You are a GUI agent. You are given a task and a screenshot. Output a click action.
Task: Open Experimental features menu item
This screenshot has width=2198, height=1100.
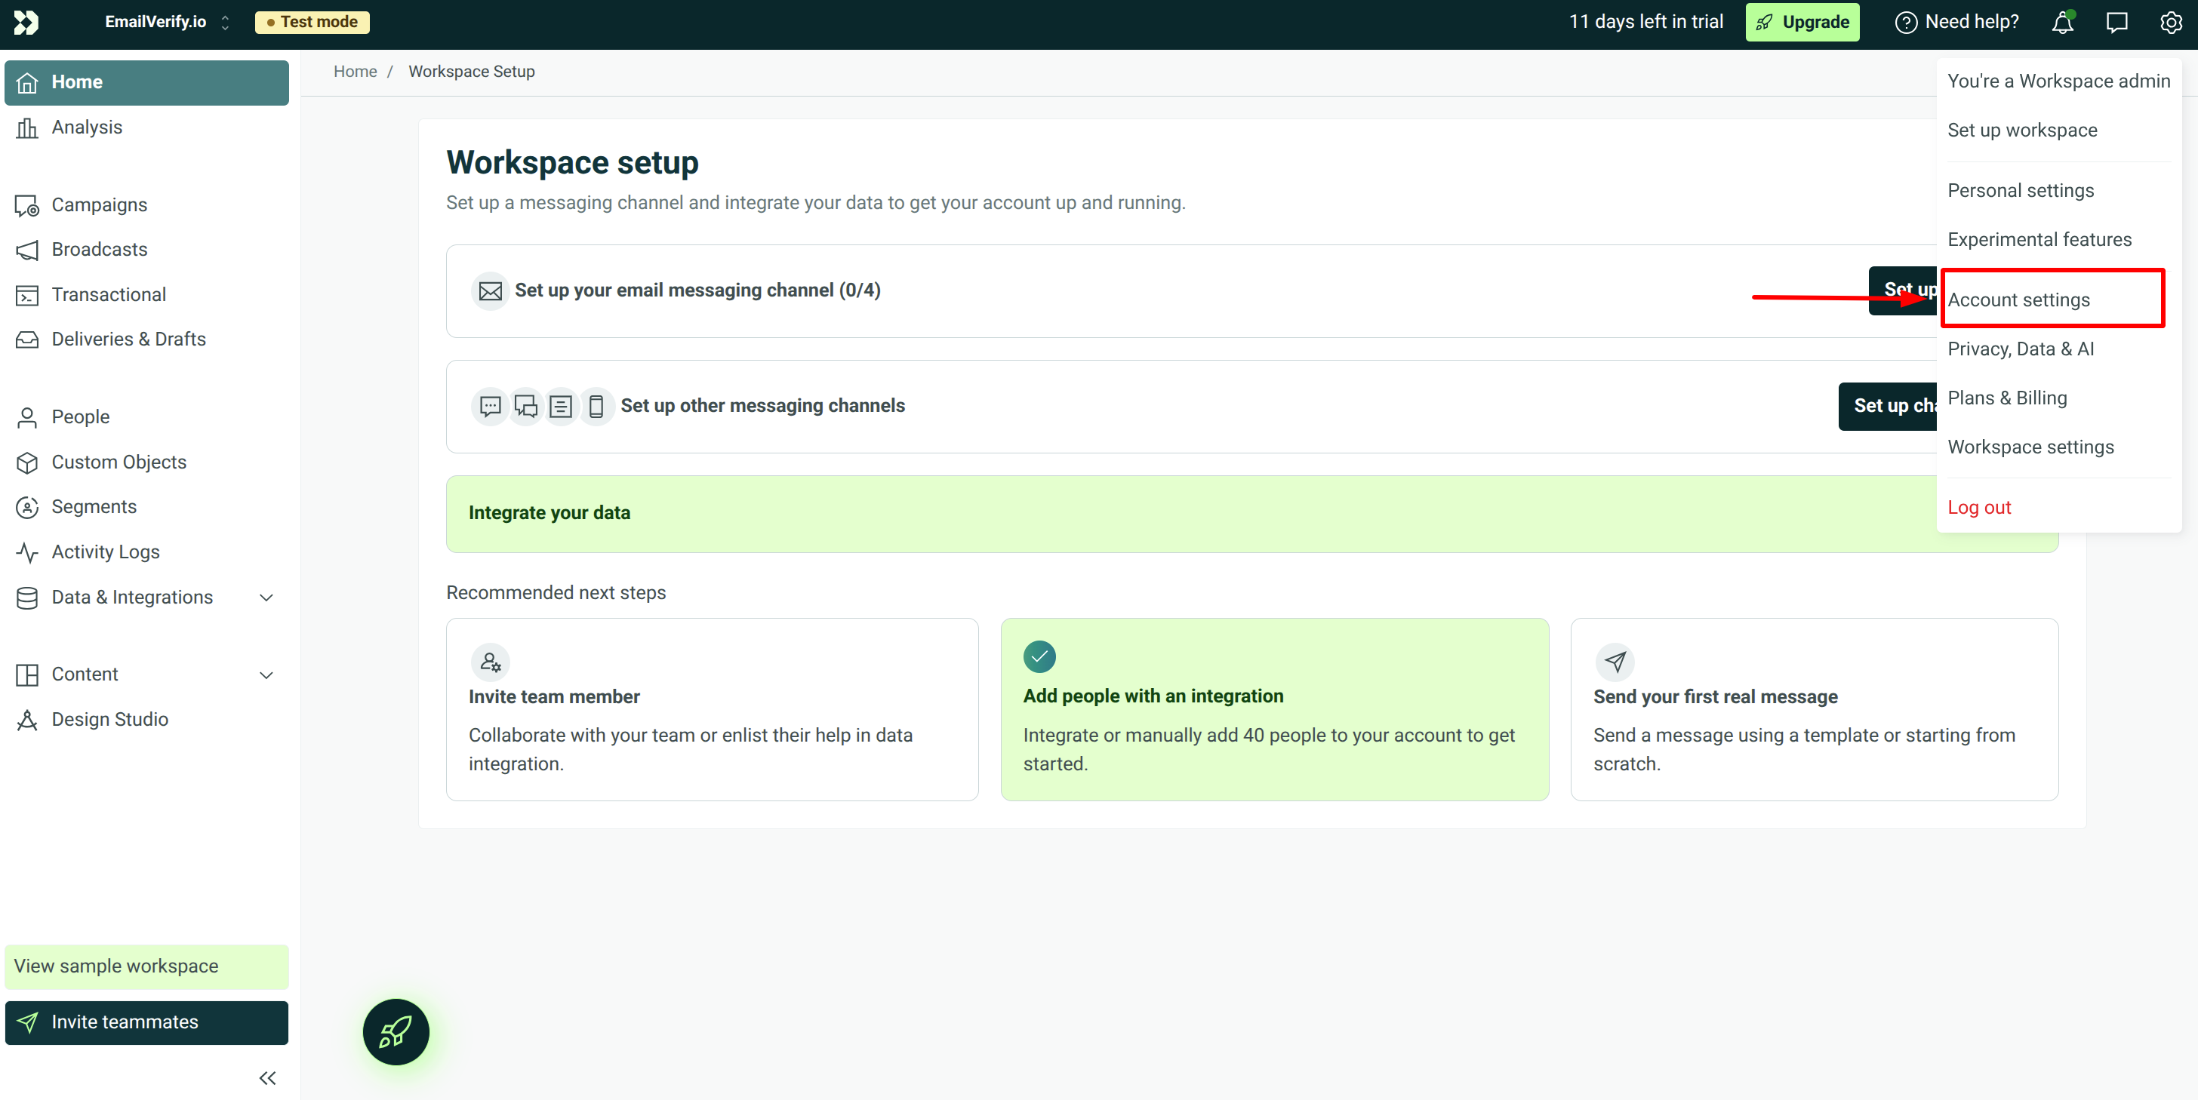(2039, 240)
